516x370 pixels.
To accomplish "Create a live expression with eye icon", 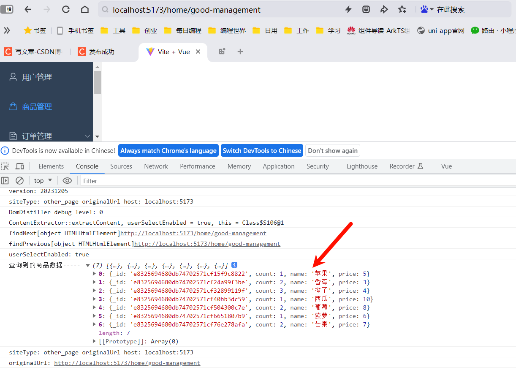I will [x=67, y=180].
